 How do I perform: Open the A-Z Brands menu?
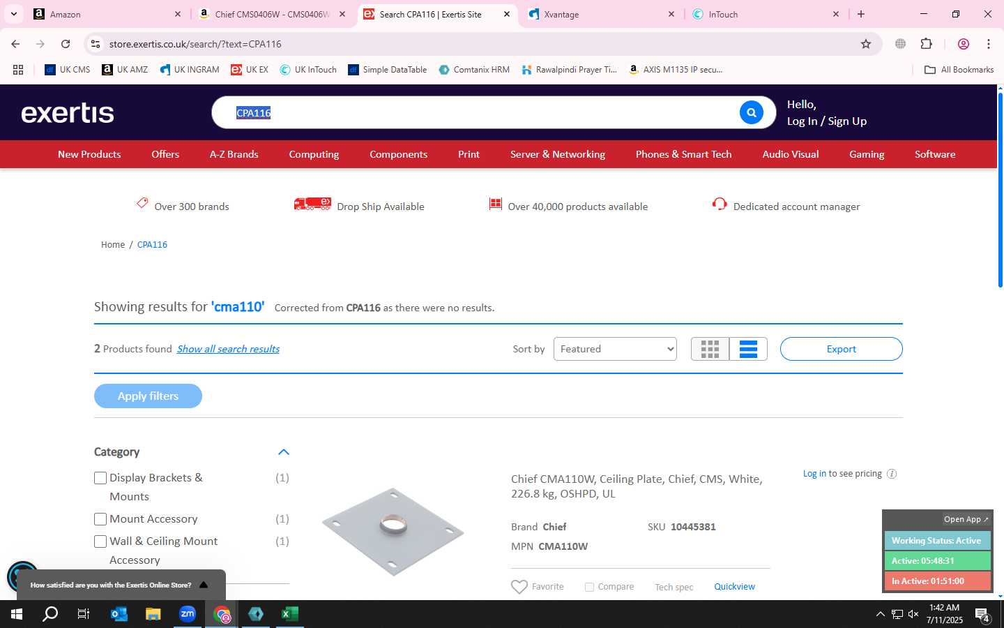click(x=234, y=154)
